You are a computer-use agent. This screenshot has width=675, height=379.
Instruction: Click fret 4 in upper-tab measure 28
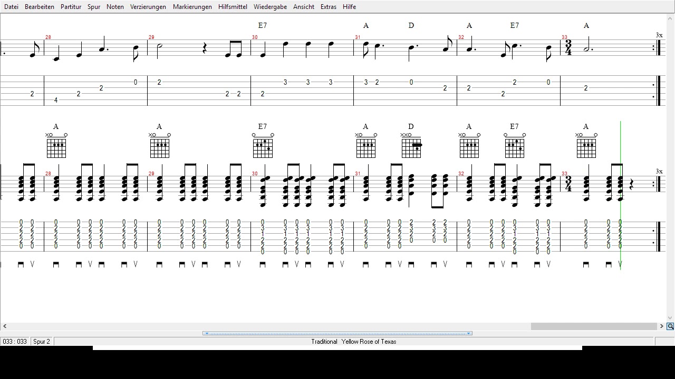(x=56, y=100)
